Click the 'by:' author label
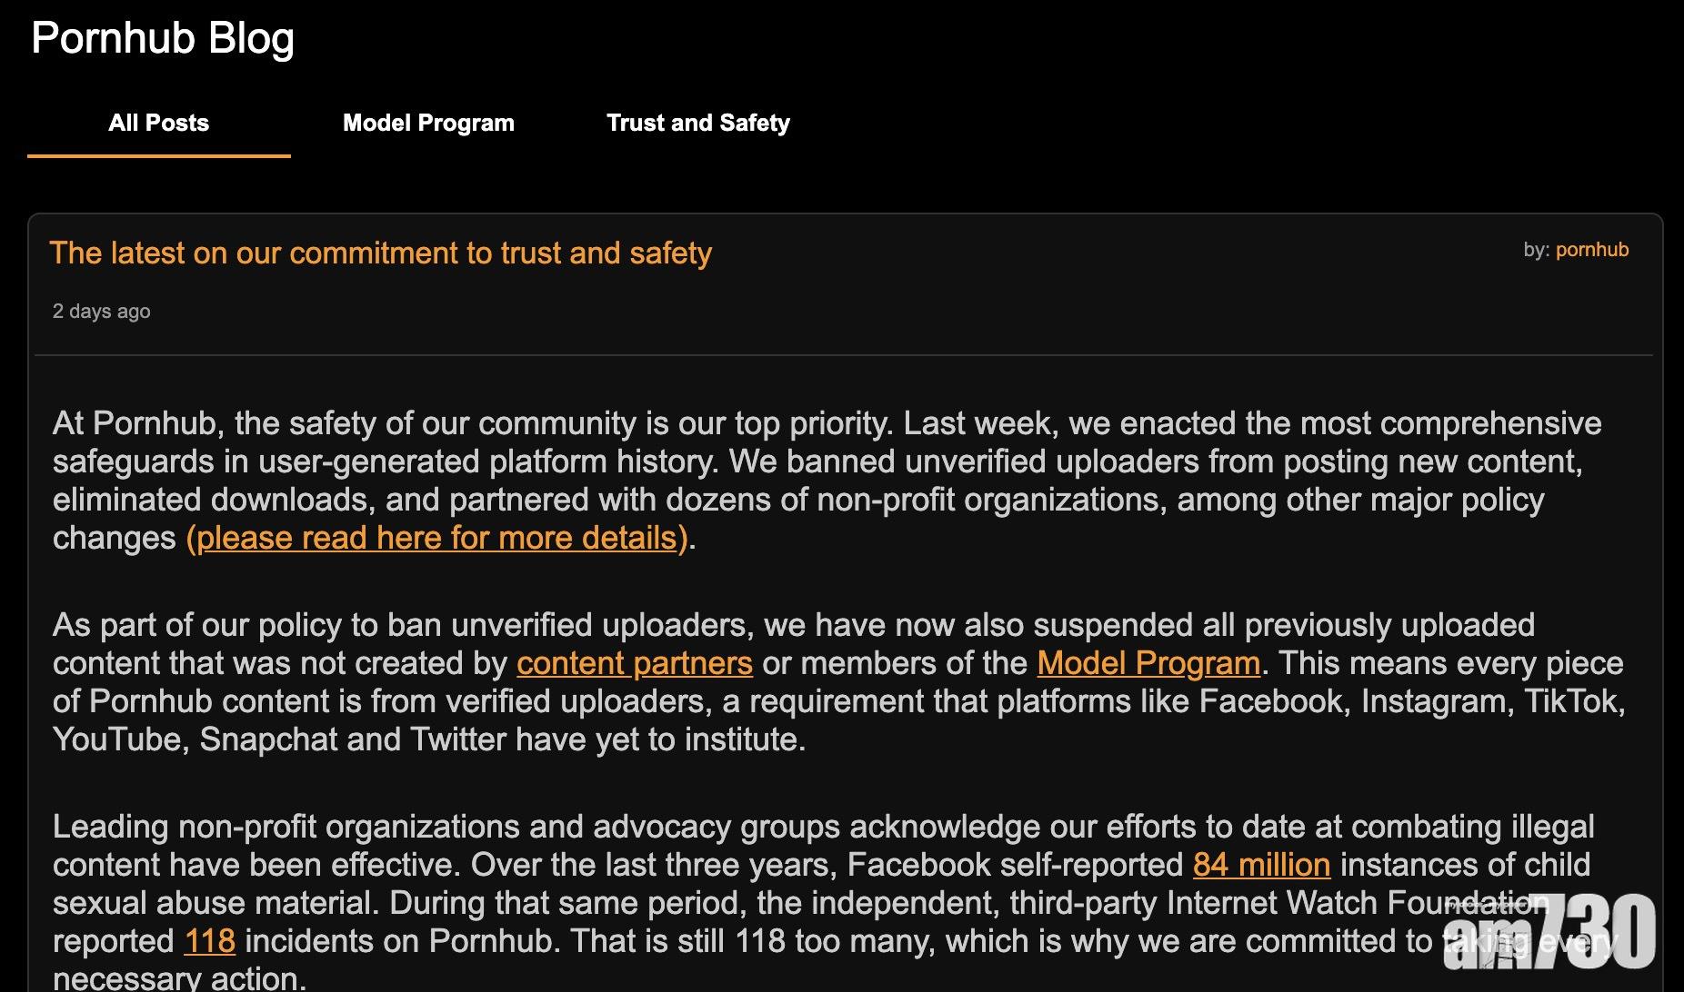1684x992 pixels. click(x=1536, y=250)
